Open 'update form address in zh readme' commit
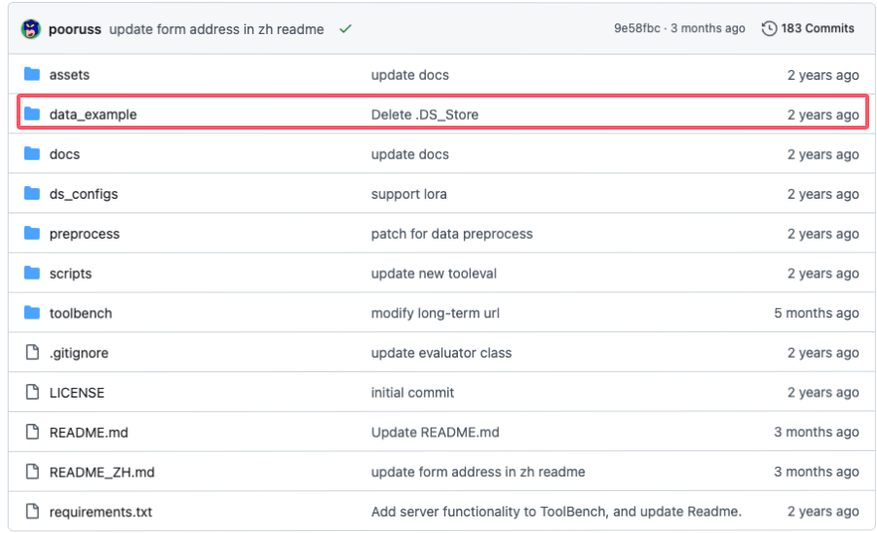 click(216, 29)
